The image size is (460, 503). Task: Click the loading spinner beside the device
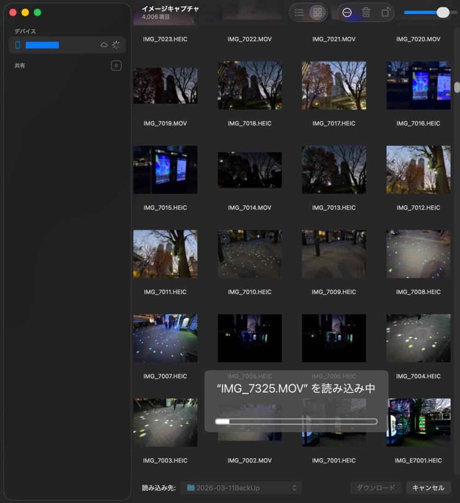click(x=116, y=45)
